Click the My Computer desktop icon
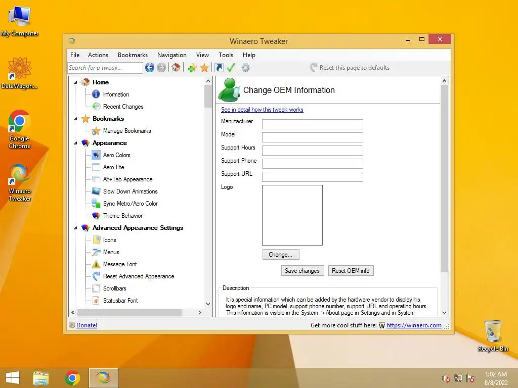The width and height of the screenshot is (518, 388). 20,21
